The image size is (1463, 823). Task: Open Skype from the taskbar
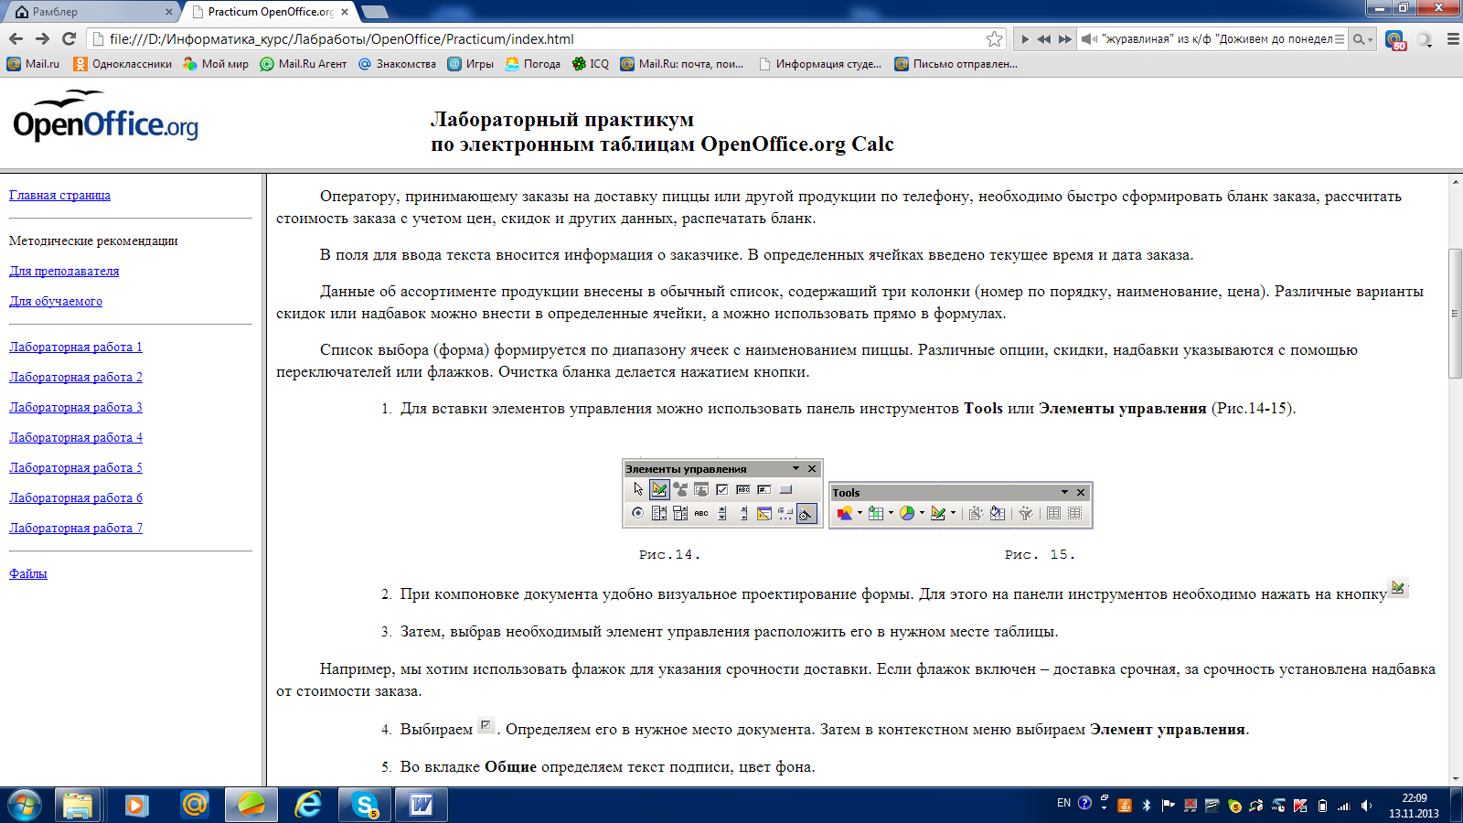pyautogui.click(x=366, y=805)
